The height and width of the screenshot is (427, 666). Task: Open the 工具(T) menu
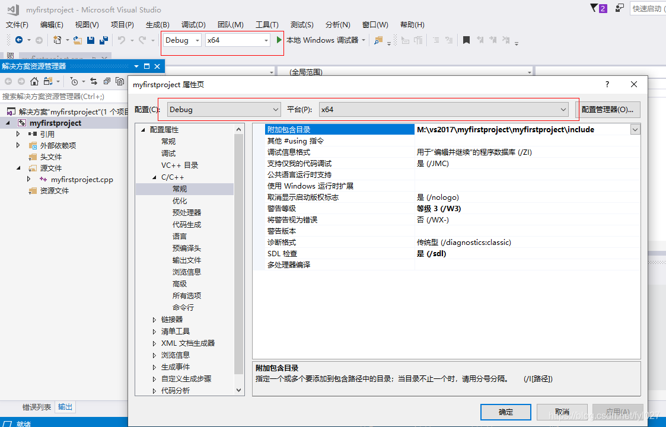pyautogui.click(x=267, y=25)
